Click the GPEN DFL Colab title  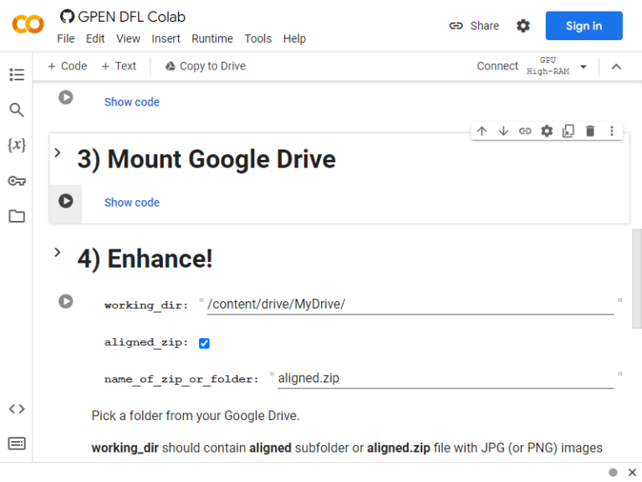131,17
